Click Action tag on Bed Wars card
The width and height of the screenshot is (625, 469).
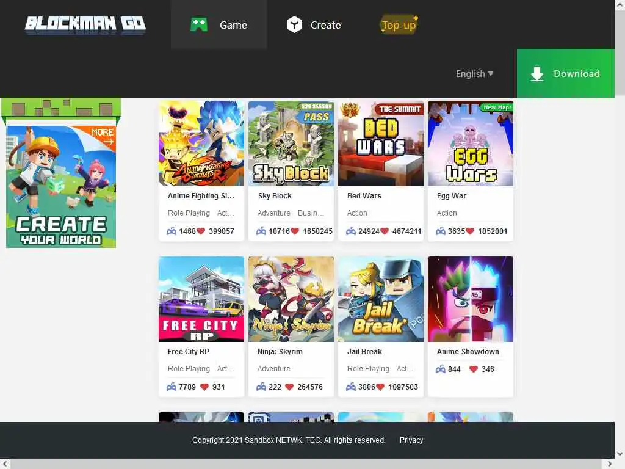pyautogui.click(x=357, y=213)
